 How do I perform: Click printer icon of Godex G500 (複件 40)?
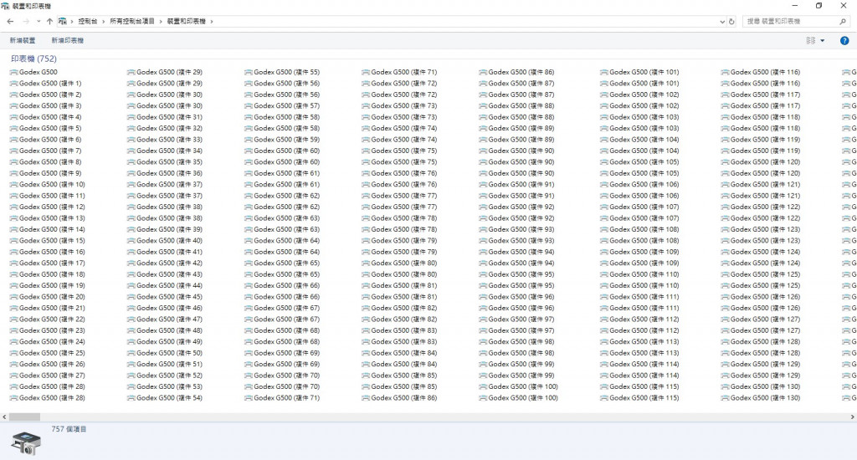point(131,240)
